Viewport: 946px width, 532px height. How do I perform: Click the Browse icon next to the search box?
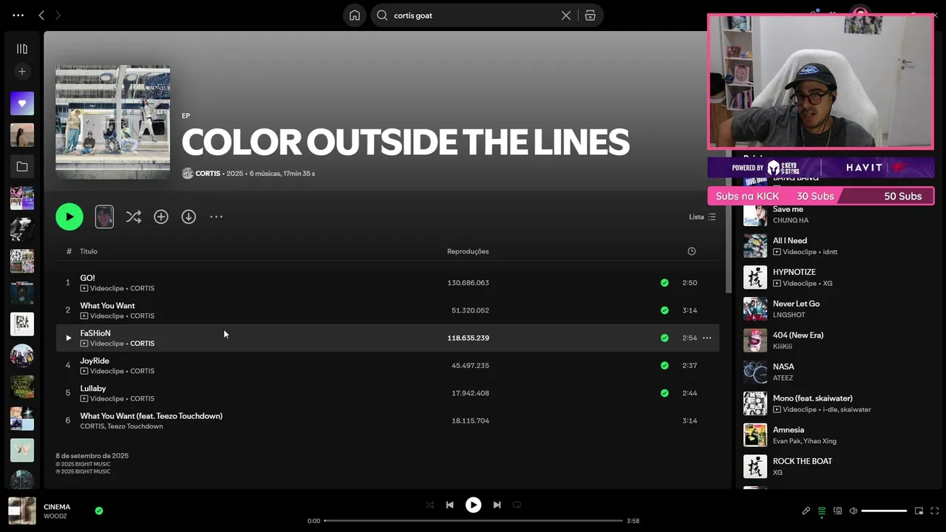pyautogui.click(x=590, y=16)
